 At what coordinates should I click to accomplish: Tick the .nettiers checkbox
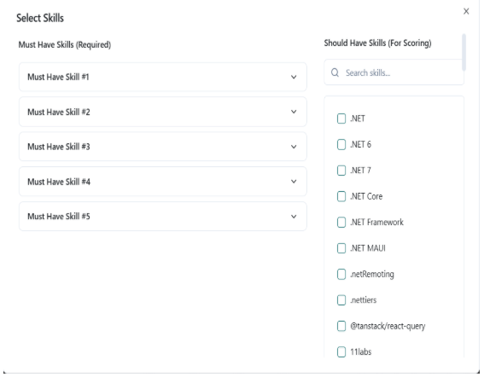pos(341,300)
